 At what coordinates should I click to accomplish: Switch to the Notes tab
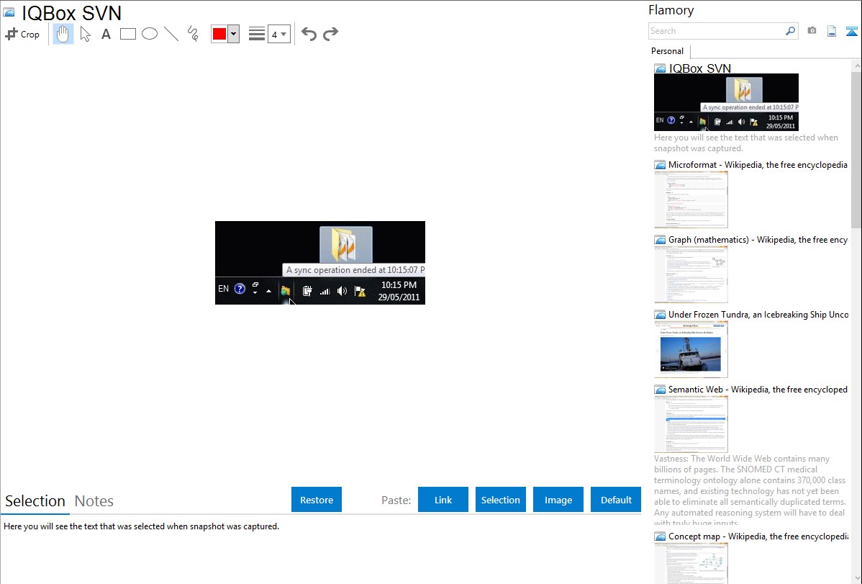coord(94,501)
